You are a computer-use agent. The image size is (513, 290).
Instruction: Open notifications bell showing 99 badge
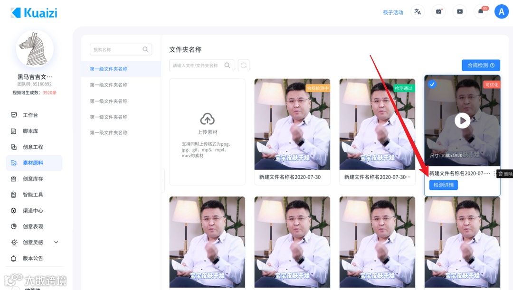pos(481,11)
